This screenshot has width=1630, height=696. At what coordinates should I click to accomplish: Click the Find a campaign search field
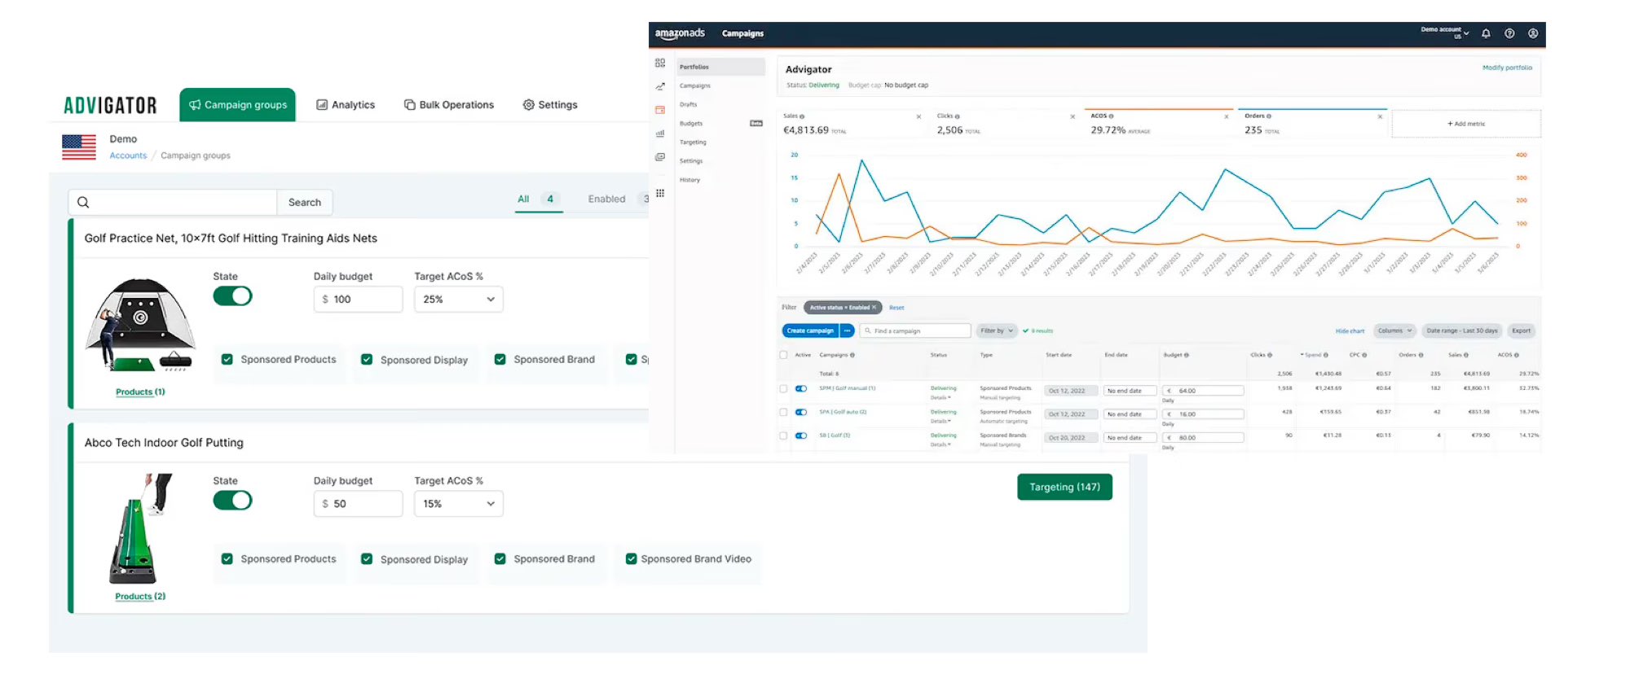coord(915,330)
